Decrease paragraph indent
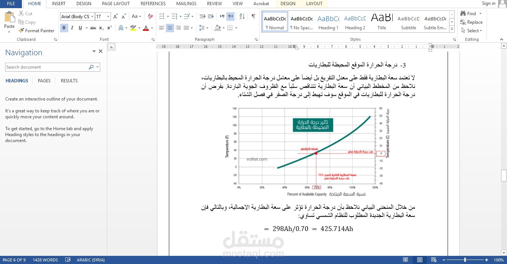Image resolution: width=507 pixels, height=264 pixels. point(202,16)
